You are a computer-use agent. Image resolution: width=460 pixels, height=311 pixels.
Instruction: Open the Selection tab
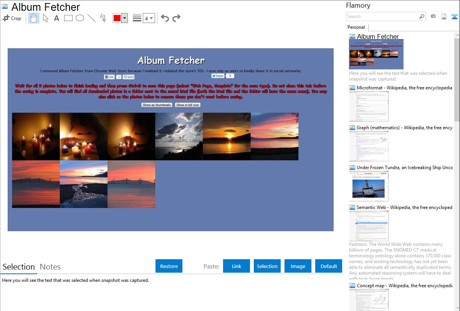(x=19, y=267)
